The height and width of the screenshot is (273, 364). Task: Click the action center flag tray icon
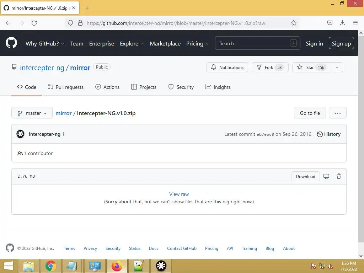point(313,266)
